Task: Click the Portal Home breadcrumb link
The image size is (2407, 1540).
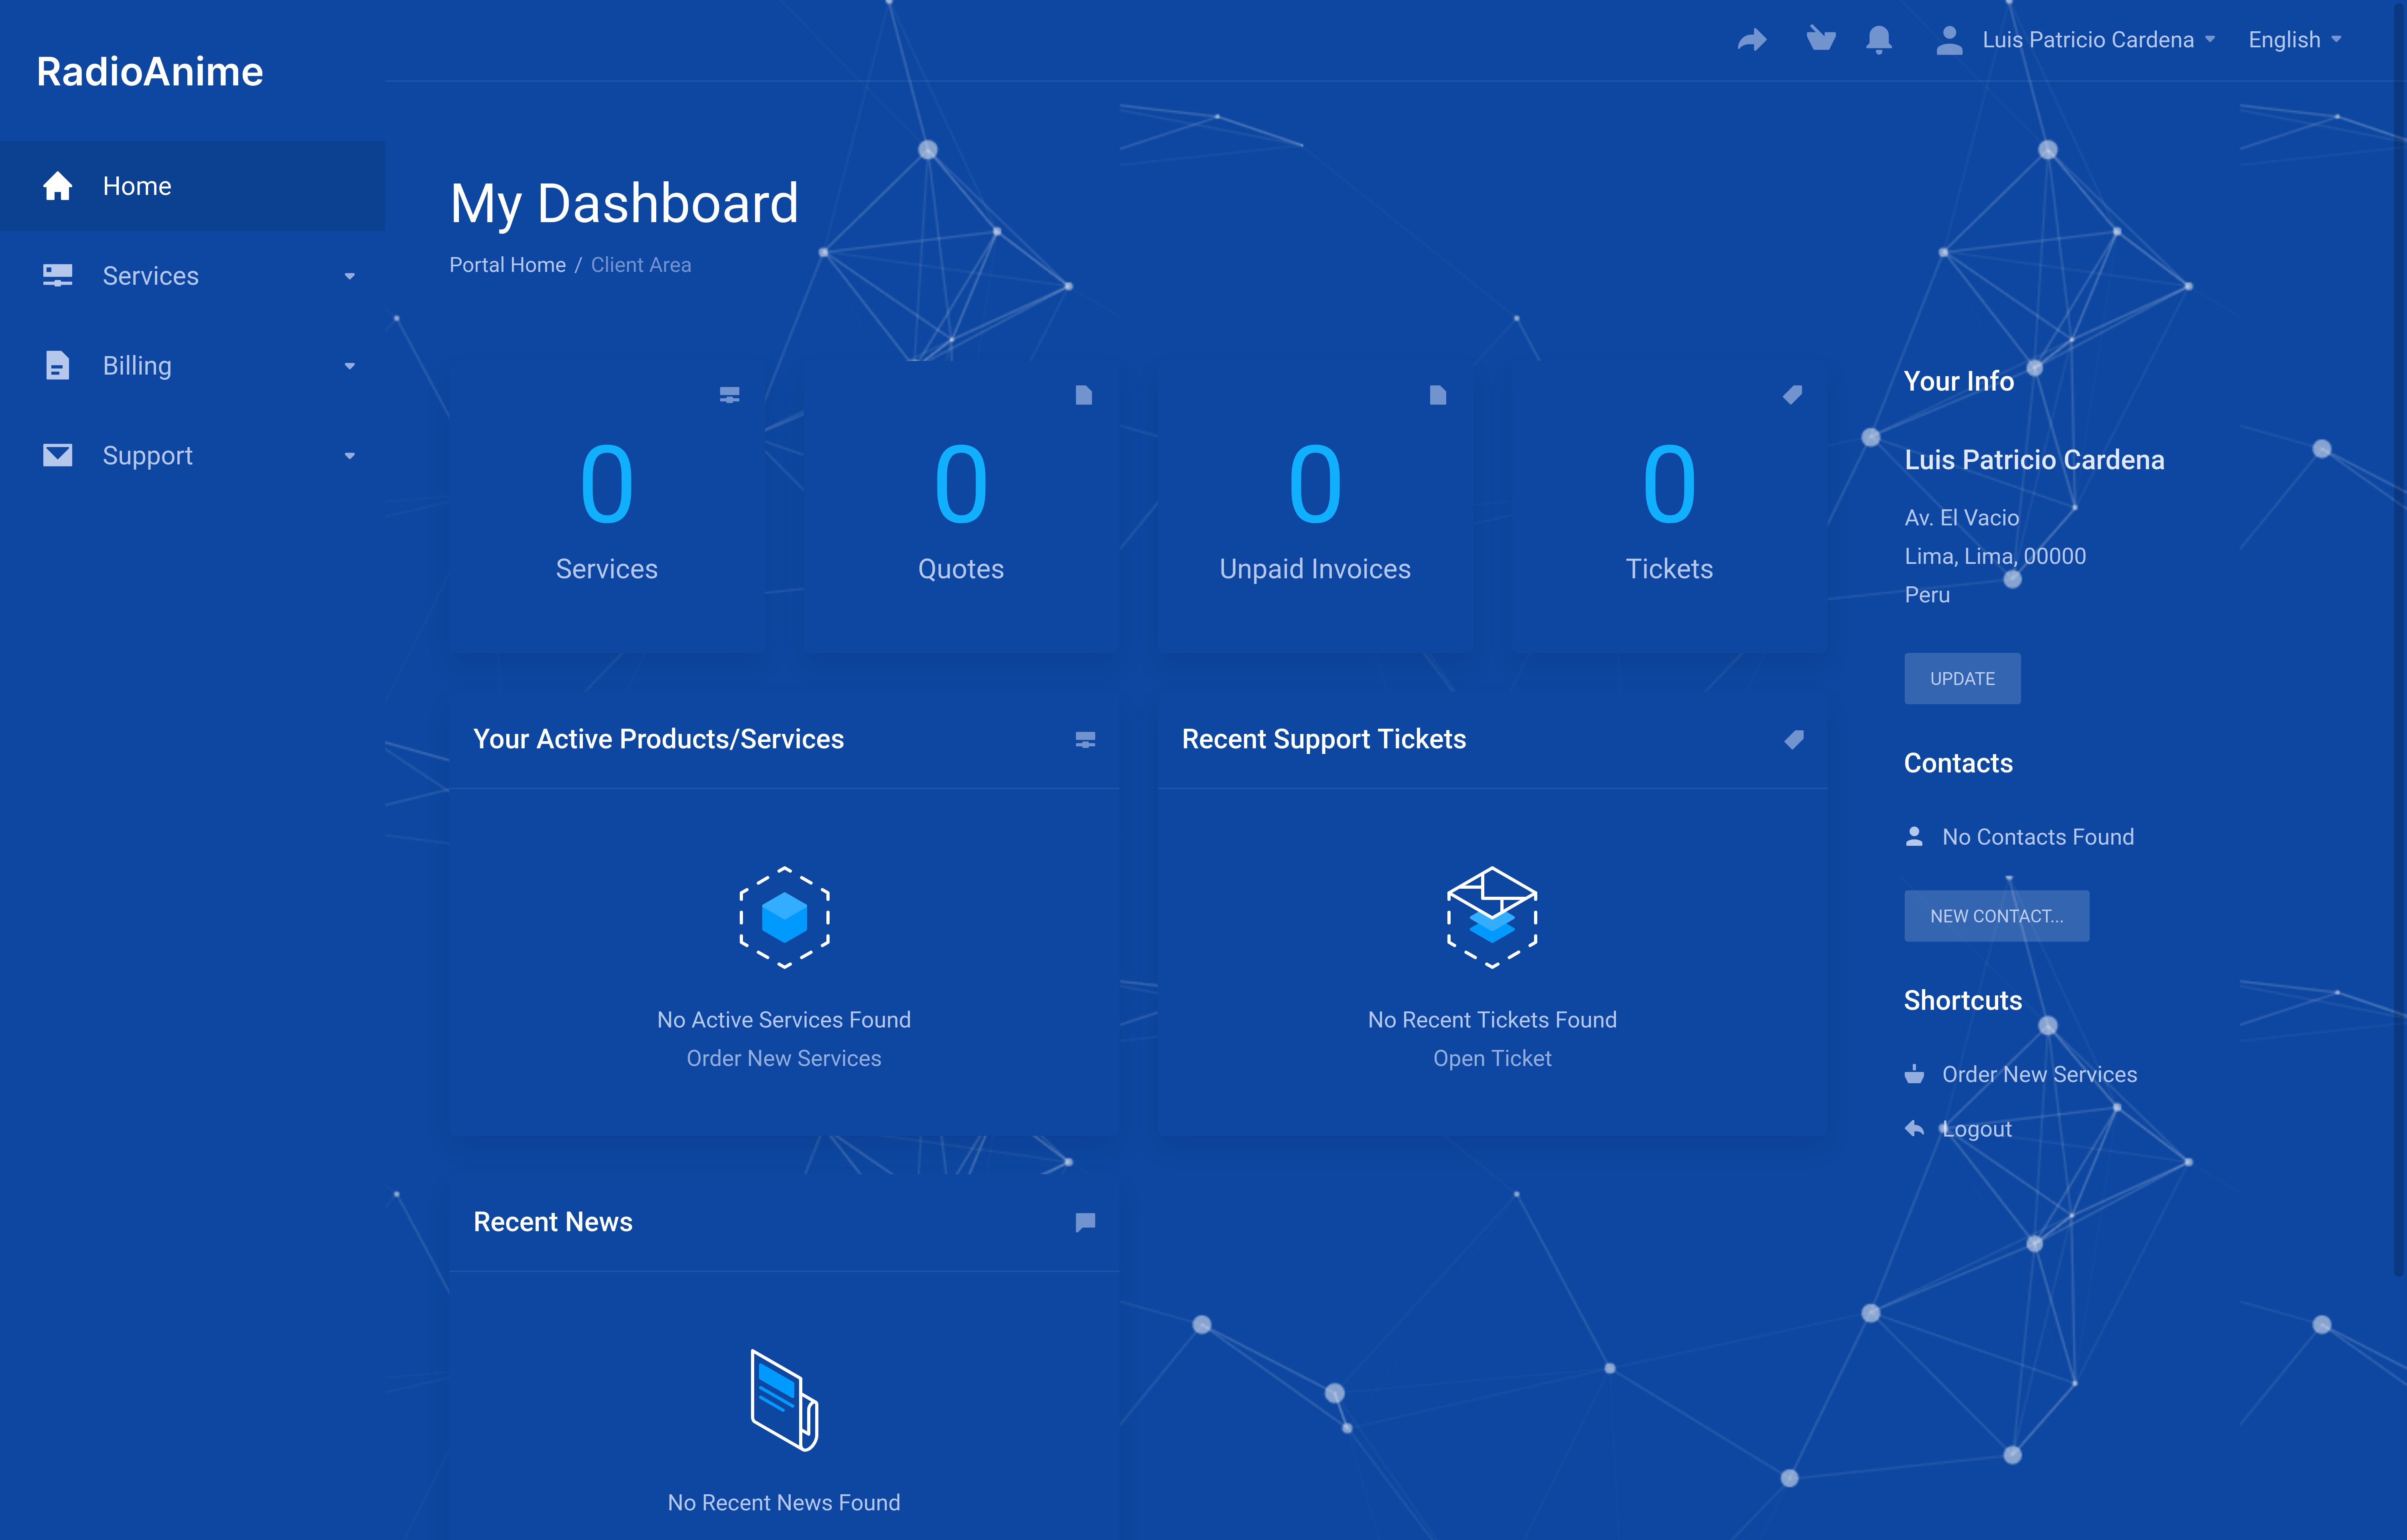Action: click(x=507, y=265)
